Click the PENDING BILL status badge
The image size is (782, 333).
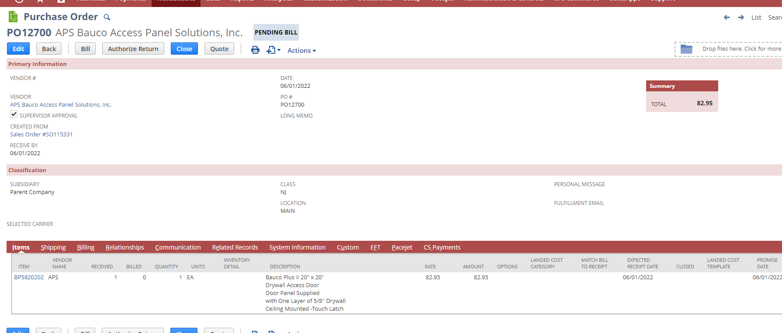[x=276, y=32]
